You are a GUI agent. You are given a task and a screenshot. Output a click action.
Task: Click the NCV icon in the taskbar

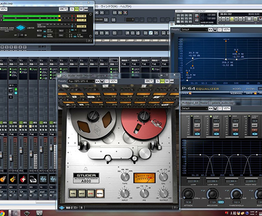pos(39,213)
